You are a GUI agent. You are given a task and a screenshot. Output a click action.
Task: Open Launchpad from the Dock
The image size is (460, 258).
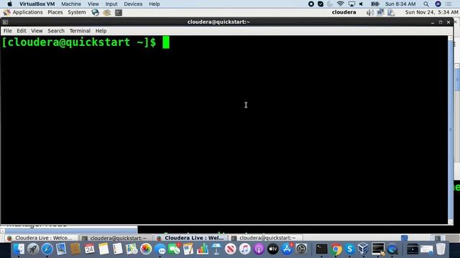click(33, 249)
